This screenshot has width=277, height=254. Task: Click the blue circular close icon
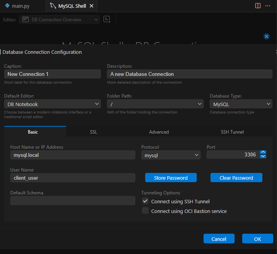click(267, 36)
